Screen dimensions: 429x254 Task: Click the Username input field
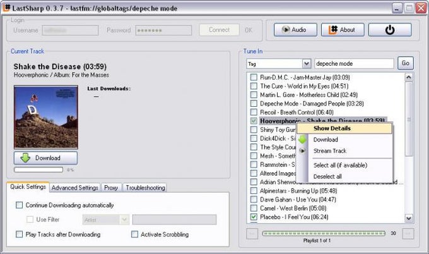[x=70, y=30]
